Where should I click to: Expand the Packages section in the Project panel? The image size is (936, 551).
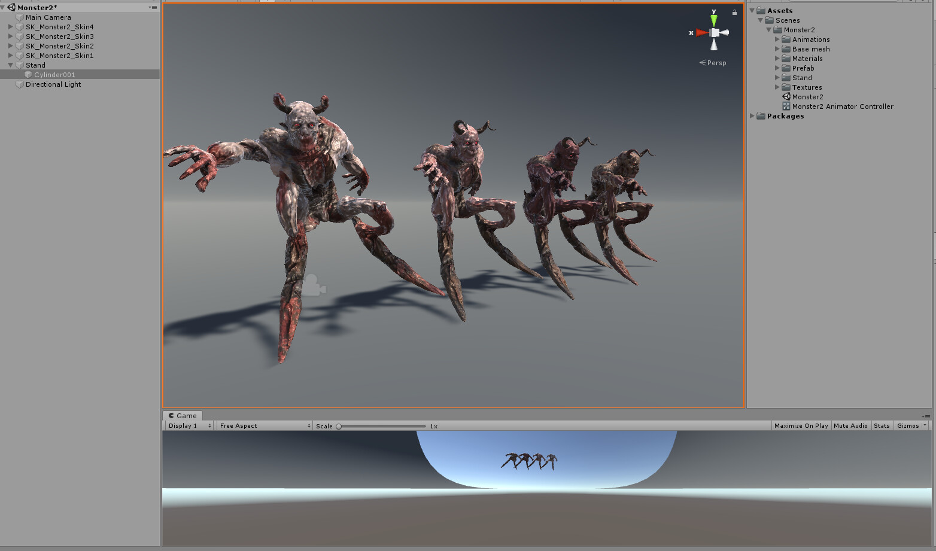click(x=752, y=115)
